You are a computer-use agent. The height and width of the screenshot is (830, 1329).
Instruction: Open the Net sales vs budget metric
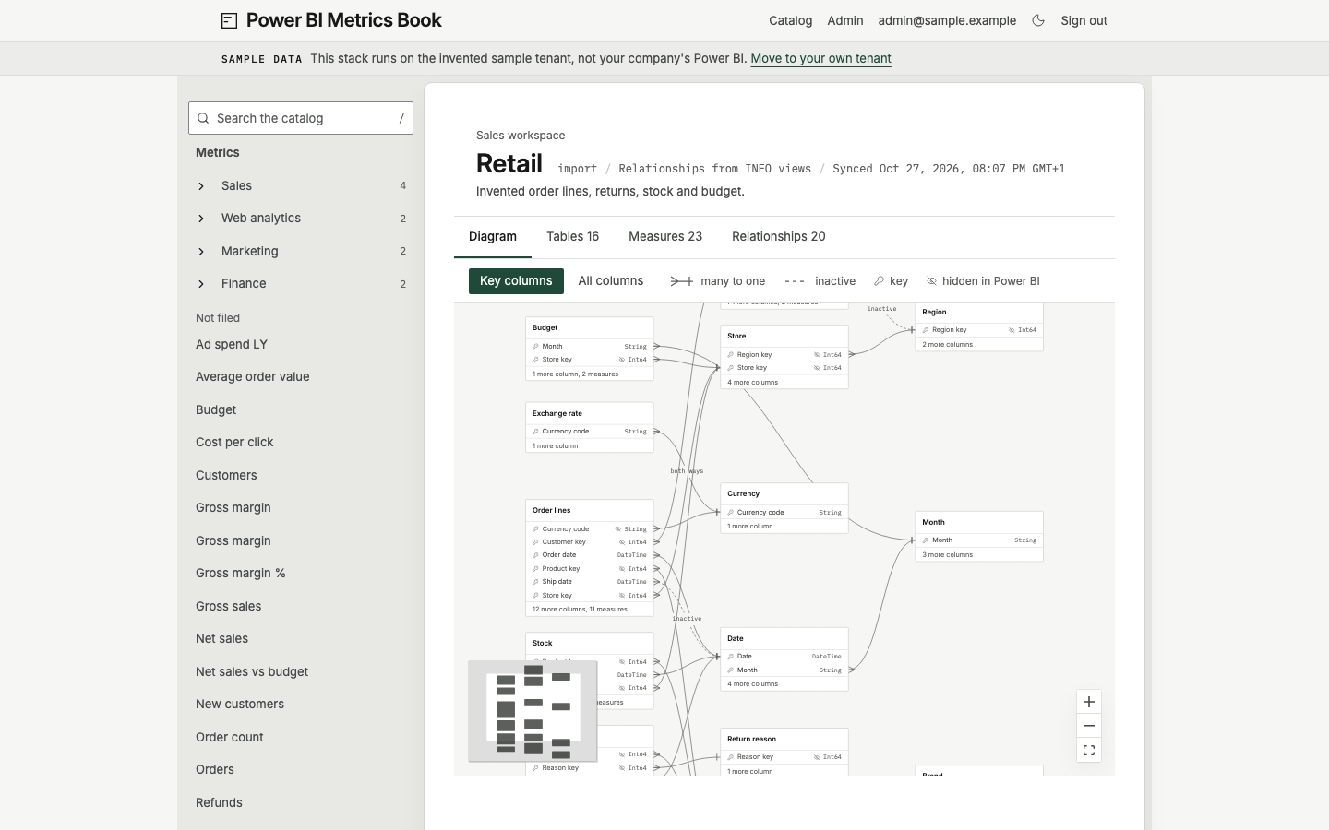[252, 671]
